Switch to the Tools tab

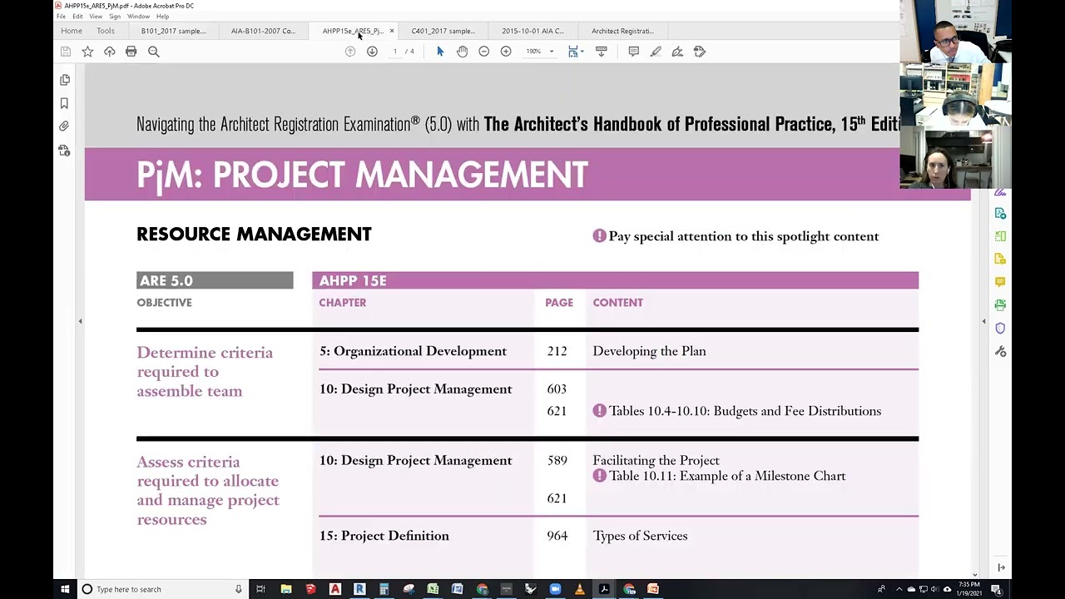click(106, 31)
